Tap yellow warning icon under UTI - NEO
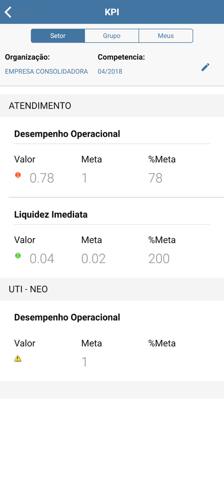Image resolution: width=224 pixels, height=485 pixels. [x=18, y=358]
